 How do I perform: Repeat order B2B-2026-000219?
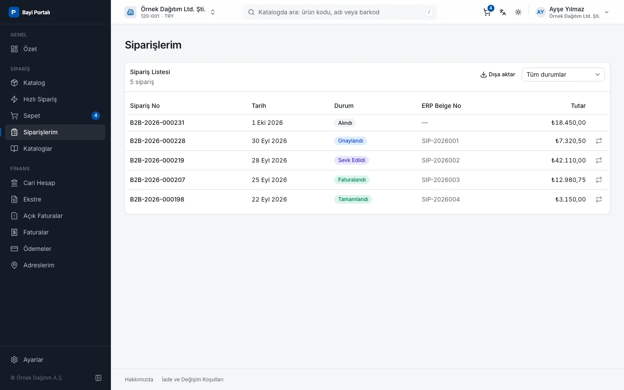click(599, 160)
